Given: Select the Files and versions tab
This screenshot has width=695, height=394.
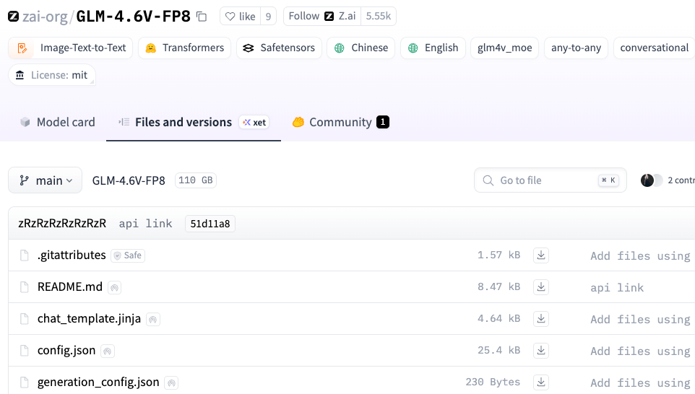Looking at the screenshot, I should [193, 122].
